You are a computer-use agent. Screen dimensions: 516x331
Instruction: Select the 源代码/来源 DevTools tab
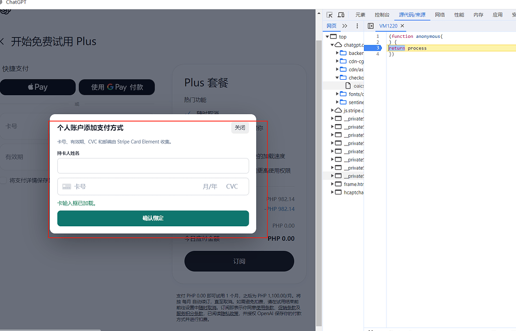[x=412, y=15]
